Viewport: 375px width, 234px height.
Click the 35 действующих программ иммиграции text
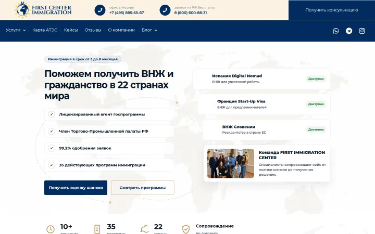[x=102, y=165]
